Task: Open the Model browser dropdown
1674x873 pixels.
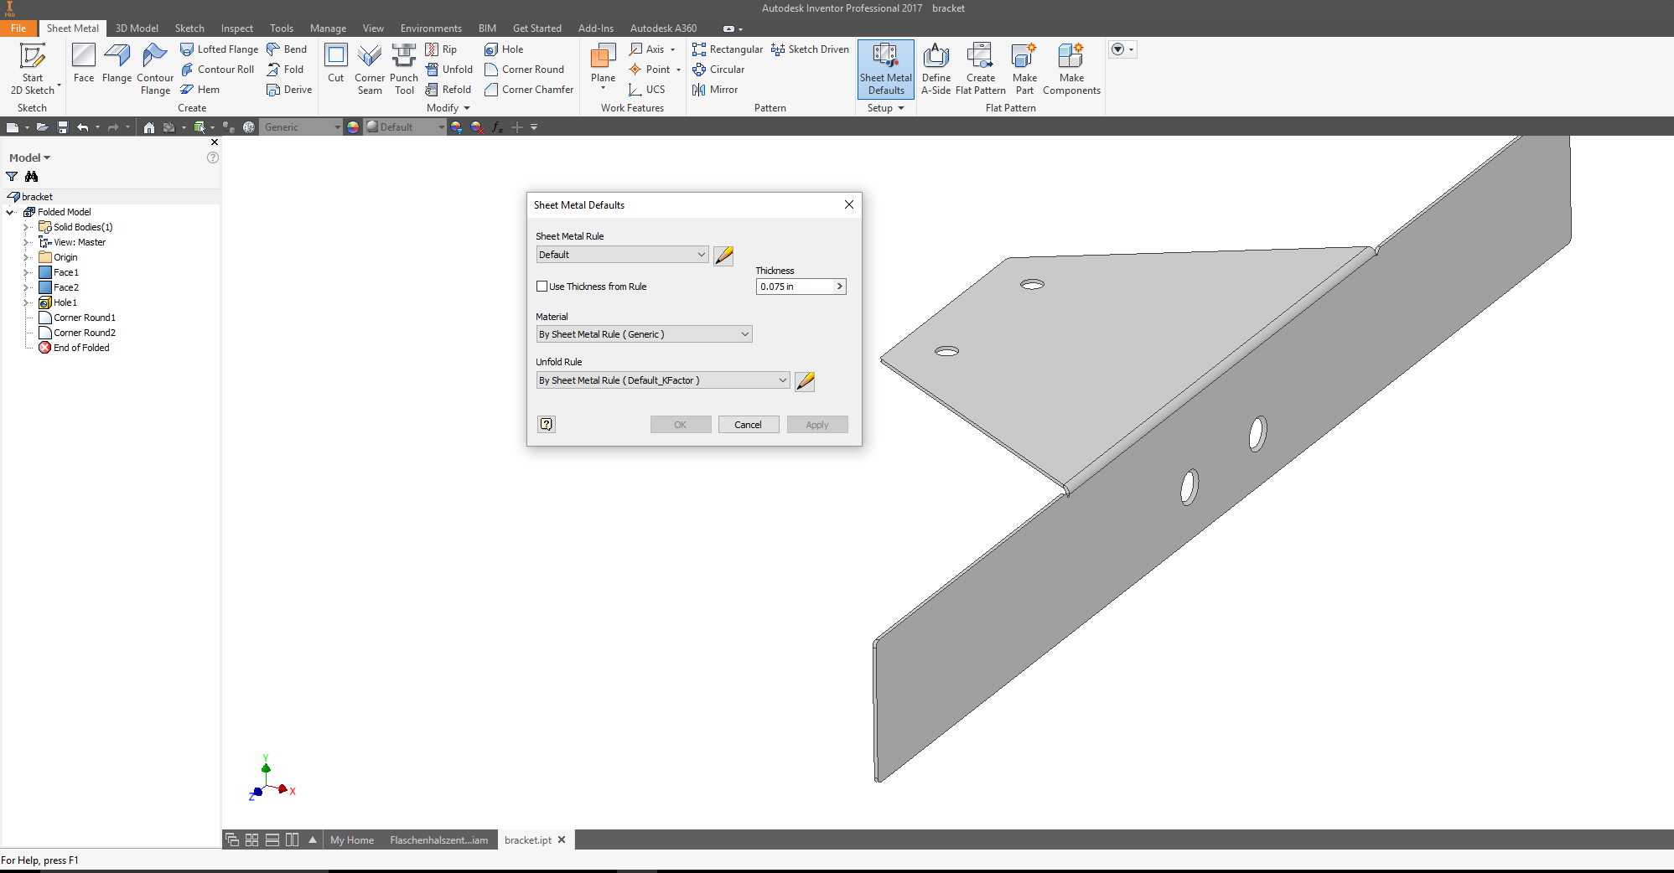Action: (x=29, y=158)
